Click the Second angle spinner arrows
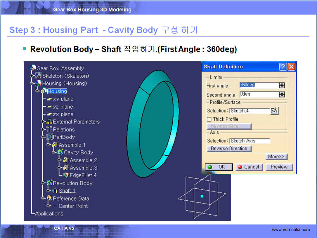The height and width of the screenshot is (238, 317). [282, 94]
